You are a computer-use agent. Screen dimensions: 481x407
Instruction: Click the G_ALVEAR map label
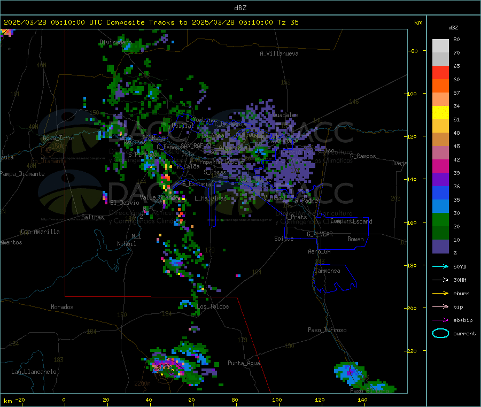(320, 234)
